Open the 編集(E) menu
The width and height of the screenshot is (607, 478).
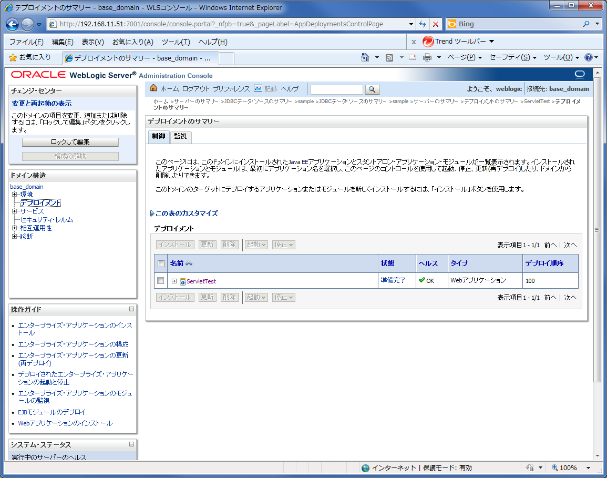[x=63, y=42]
